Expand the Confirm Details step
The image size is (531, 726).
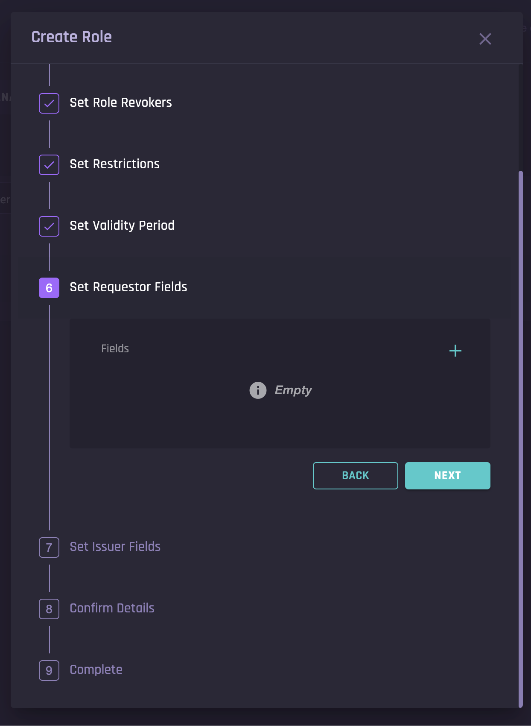(x=112, y=608)
